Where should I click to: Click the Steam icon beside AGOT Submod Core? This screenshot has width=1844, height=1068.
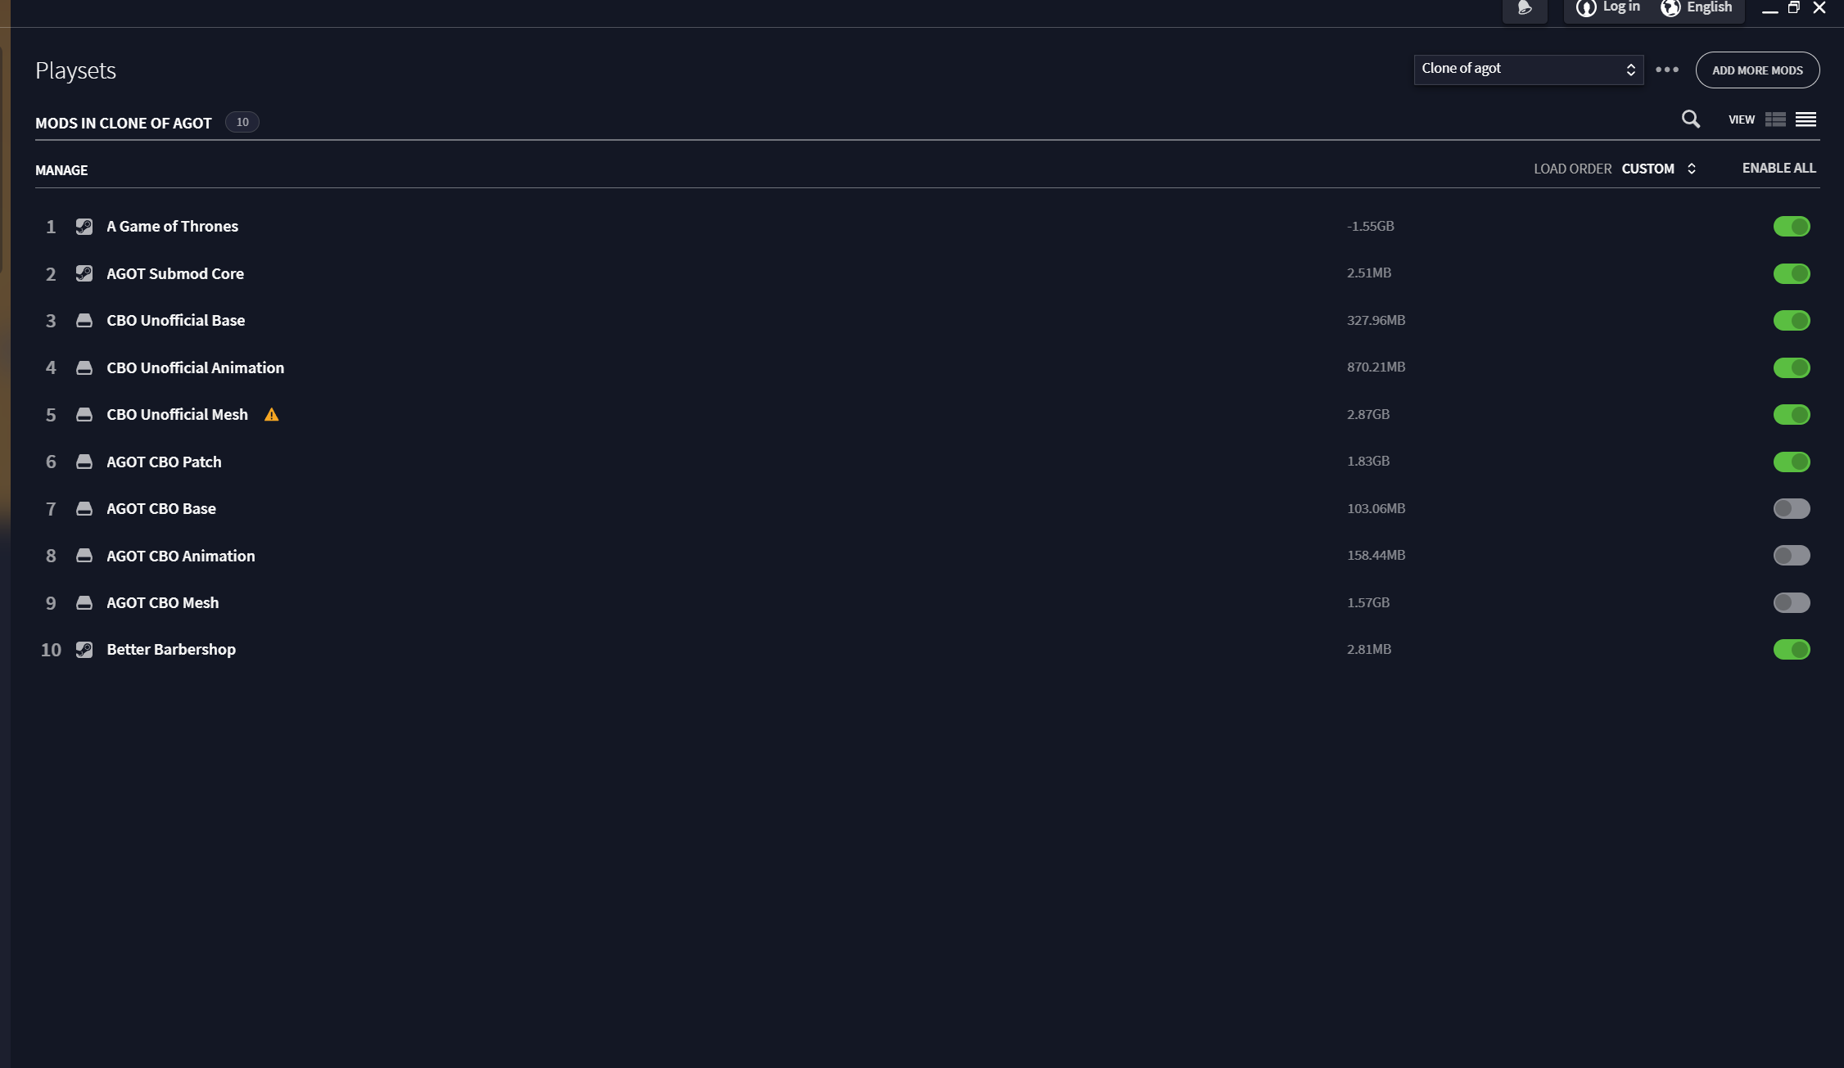(x=84, y=273)
